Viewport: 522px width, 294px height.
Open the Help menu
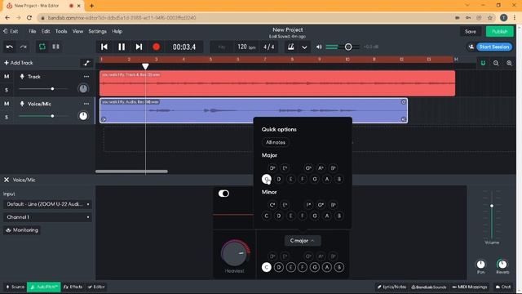pyautogui.click(x=117, y=31)
